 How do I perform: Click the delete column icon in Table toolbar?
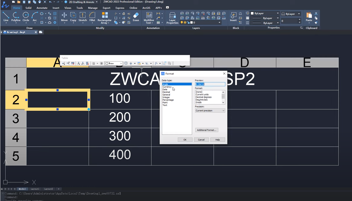click(88, 63)
